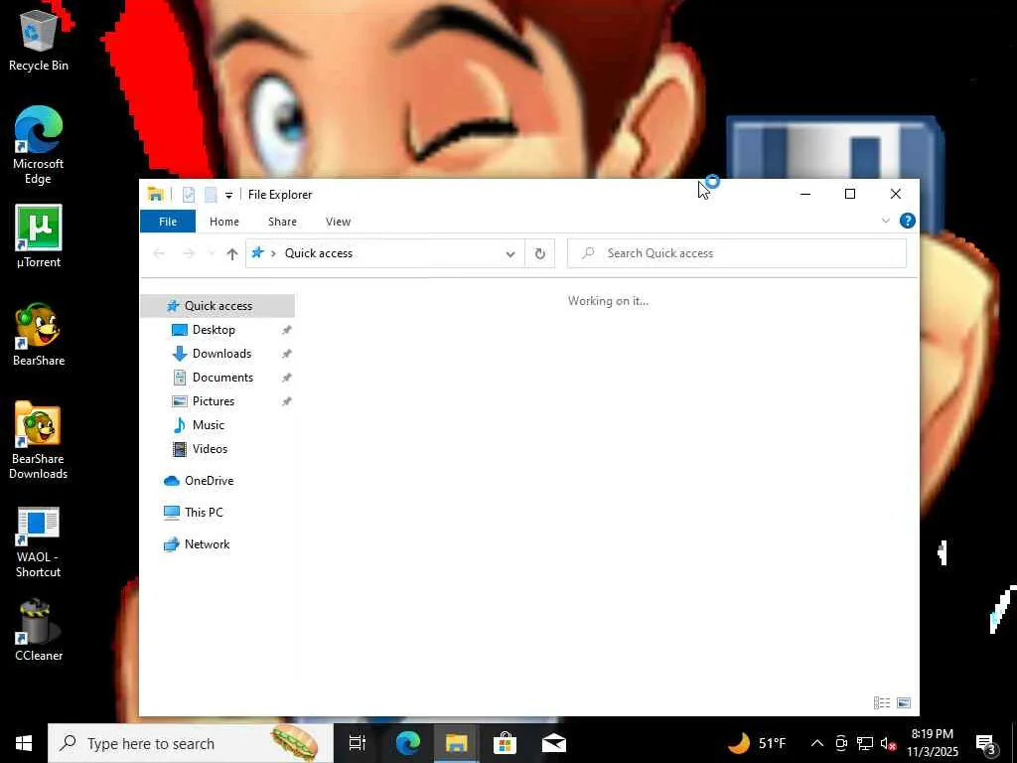
Task: Open Microsoft Edge from the taskbar
Action: [x=408, y=743]
